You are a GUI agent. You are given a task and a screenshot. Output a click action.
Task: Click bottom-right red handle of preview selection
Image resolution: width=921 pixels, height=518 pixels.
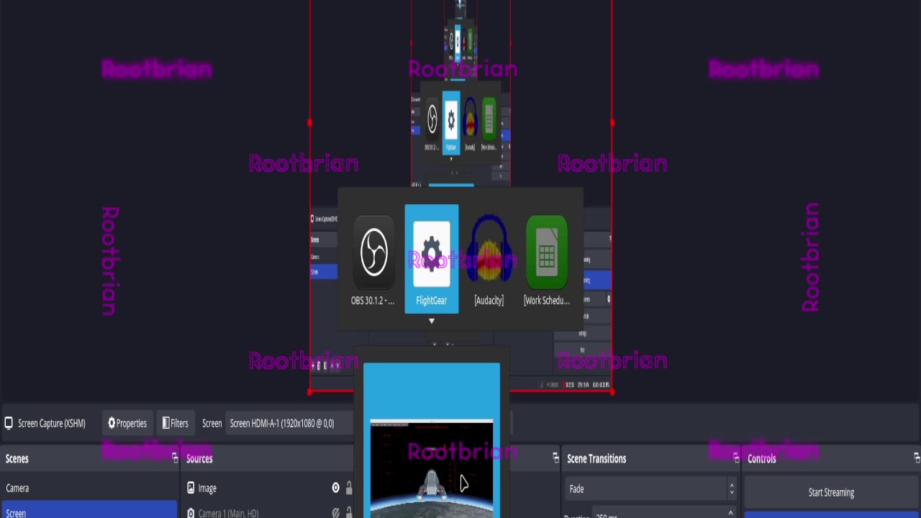[x=612, y=392]
